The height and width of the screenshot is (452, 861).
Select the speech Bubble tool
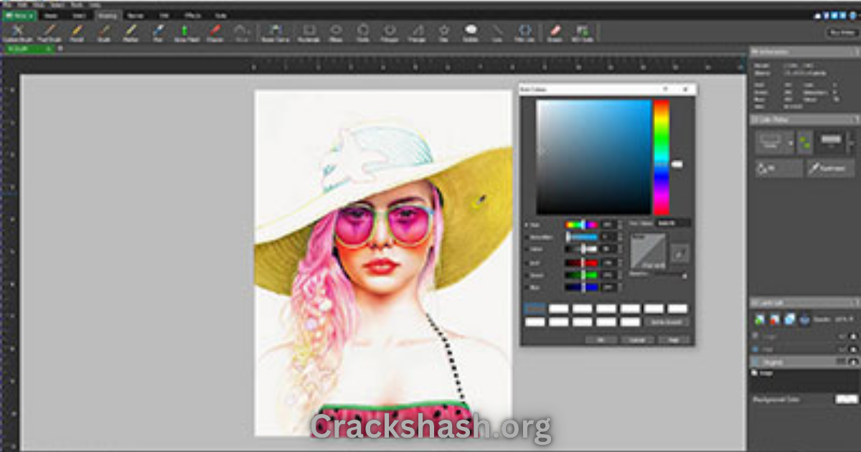point(471,33)
